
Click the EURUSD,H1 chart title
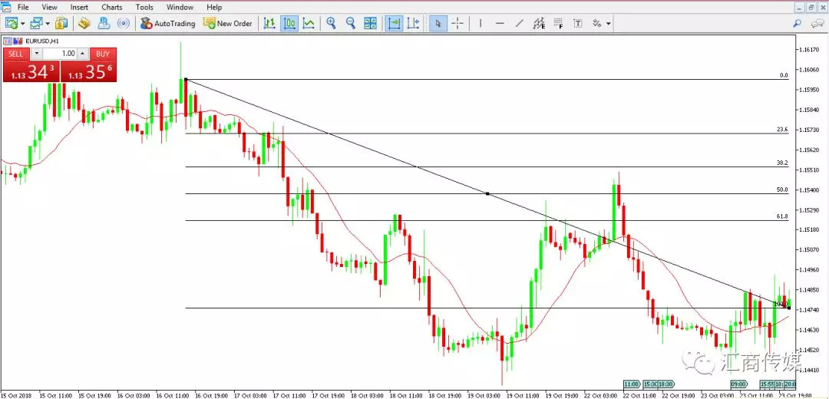click(41, 40)
